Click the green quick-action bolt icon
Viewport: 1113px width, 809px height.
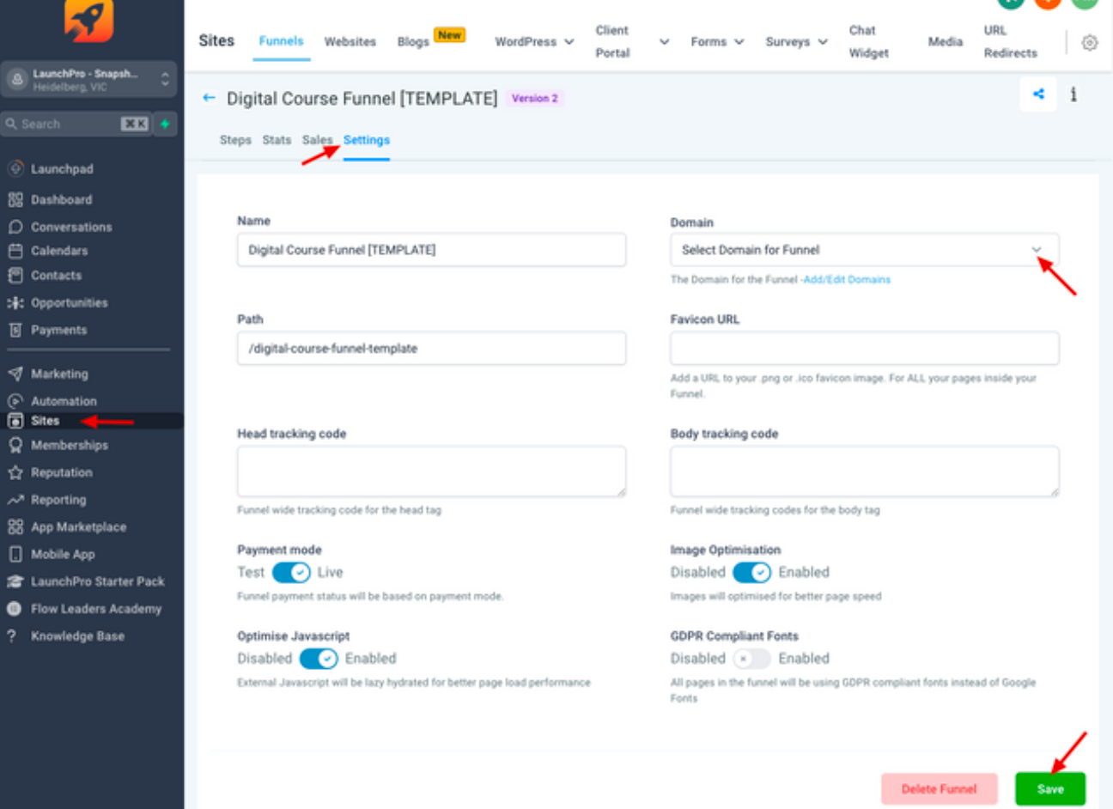(166, 124)
